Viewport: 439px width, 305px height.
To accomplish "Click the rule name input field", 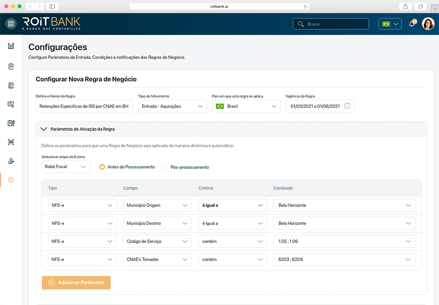I will pos(85,106).
